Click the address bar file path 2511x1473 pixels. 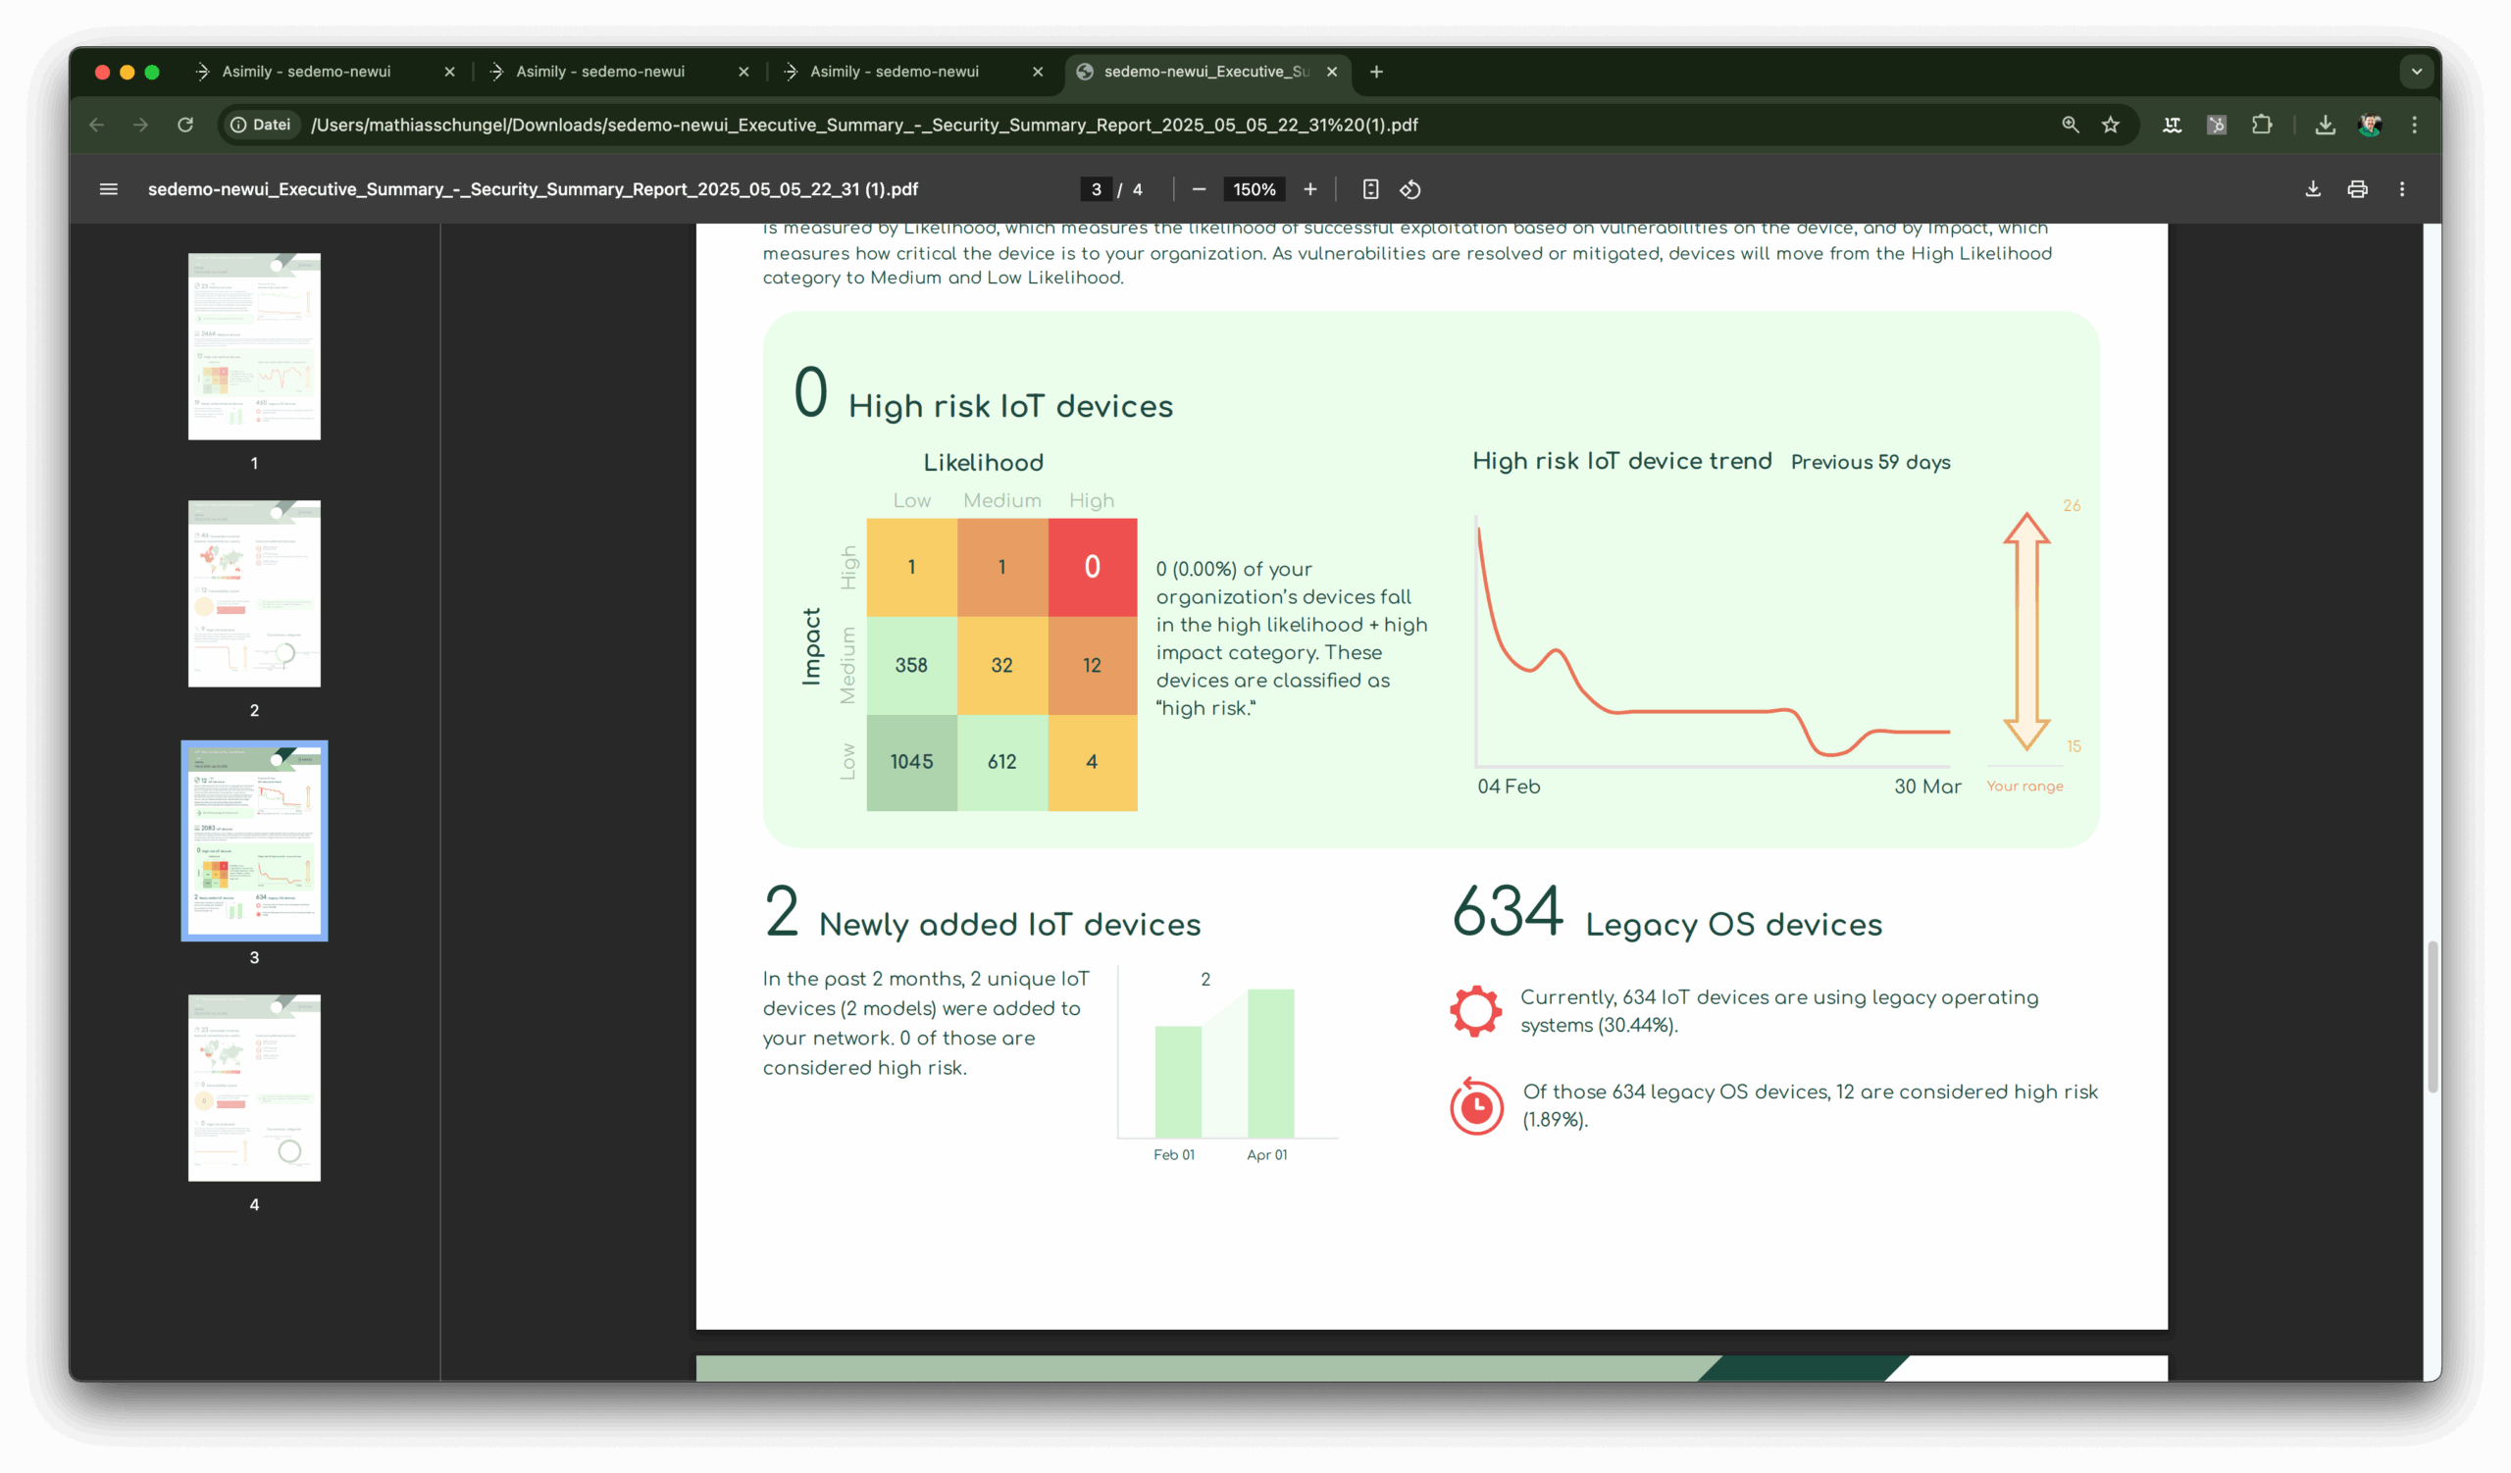tap(864, 125)
